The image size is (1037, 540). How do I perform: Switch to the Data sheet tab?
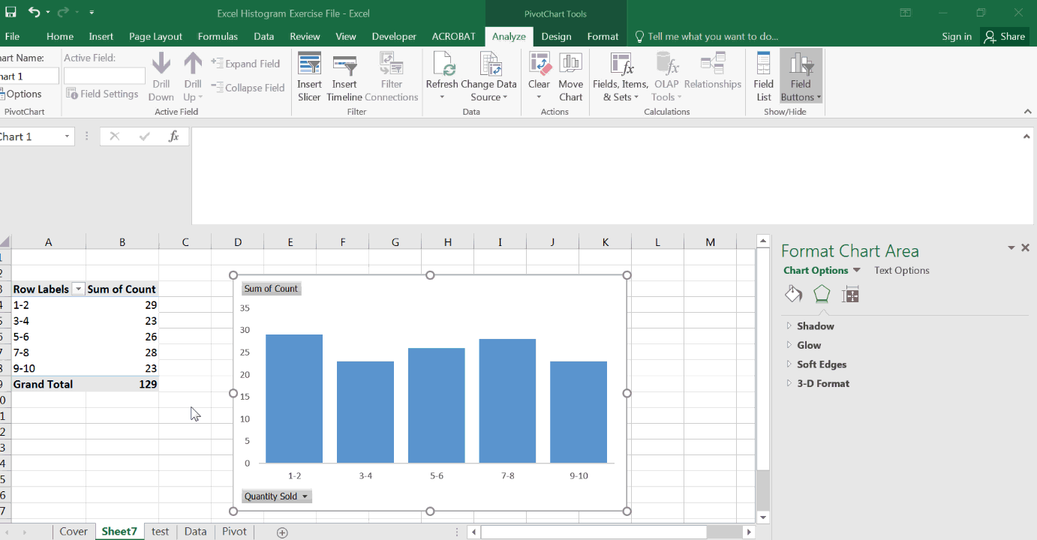195,531
